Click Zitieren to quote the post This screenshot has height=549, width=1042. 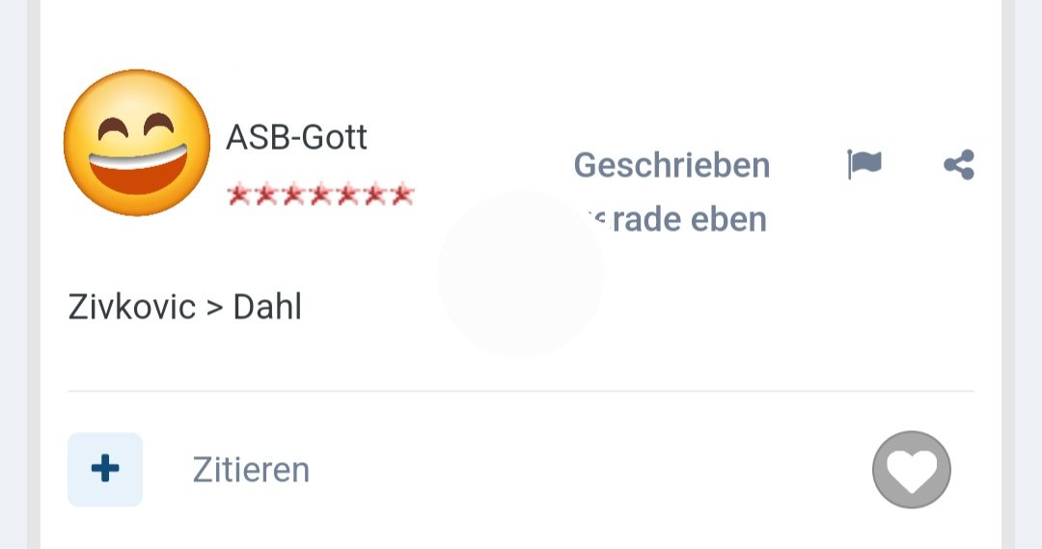pos(251,470)
